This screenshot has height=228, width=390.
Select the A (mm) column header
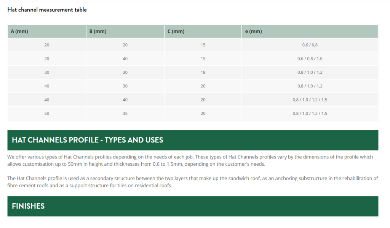tap(19, 32)
